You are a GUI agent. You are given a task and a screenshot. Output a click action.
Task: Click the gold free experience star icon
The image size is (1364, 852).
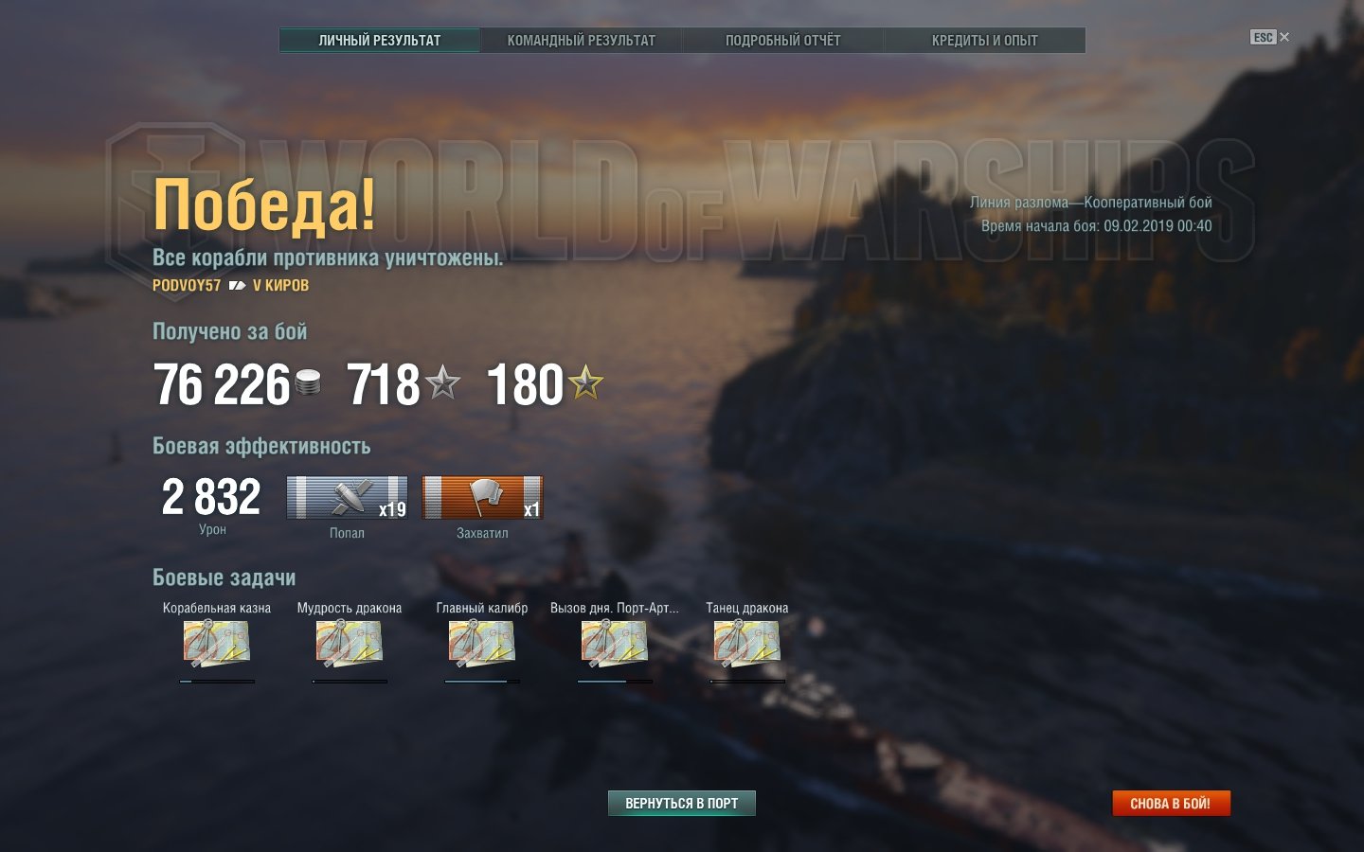tap(585, 383)
